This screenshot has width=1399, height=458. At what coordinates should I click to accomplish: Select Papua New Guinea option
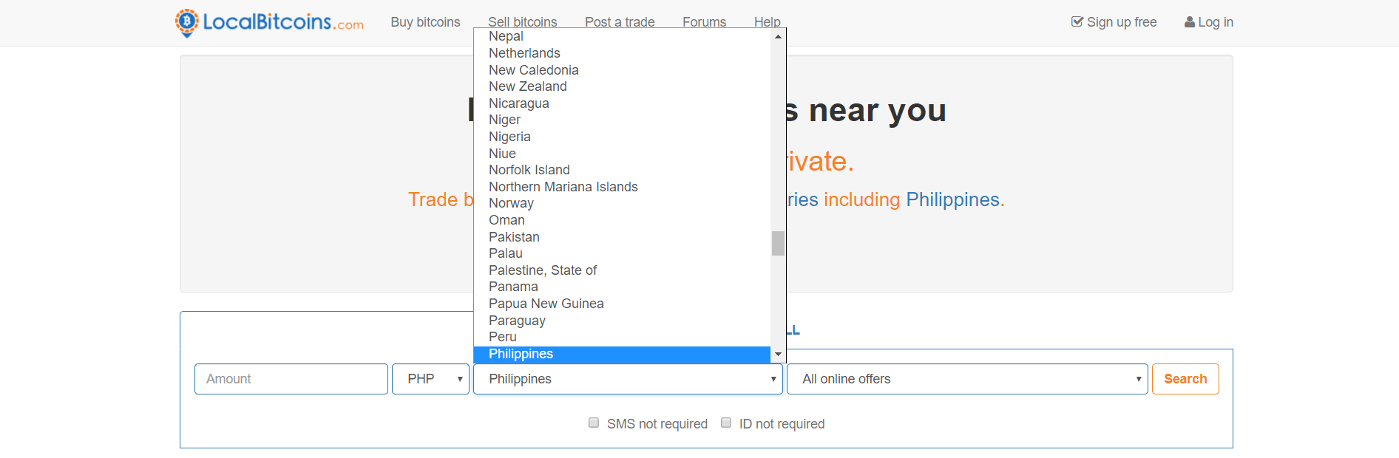pos(546,304)
